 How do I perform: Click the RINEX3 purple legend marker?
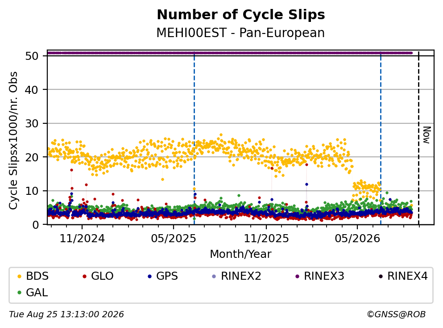[x=297, y=276]
